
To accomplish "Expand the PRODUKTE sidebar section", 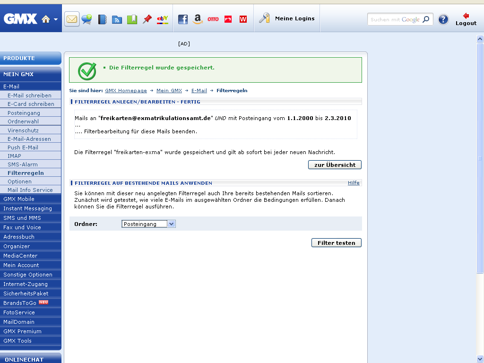I will (x=31, y=58).
